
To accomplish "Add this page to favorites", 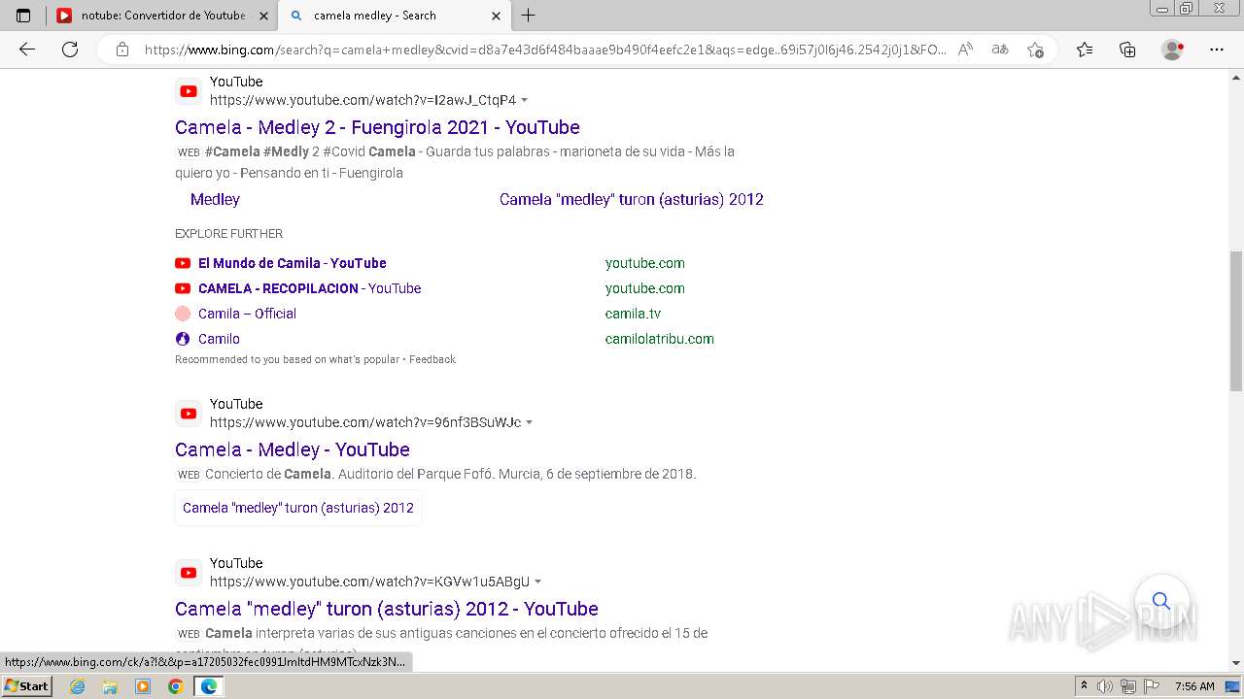I will pyautogui.click(x=1035, y=50).
